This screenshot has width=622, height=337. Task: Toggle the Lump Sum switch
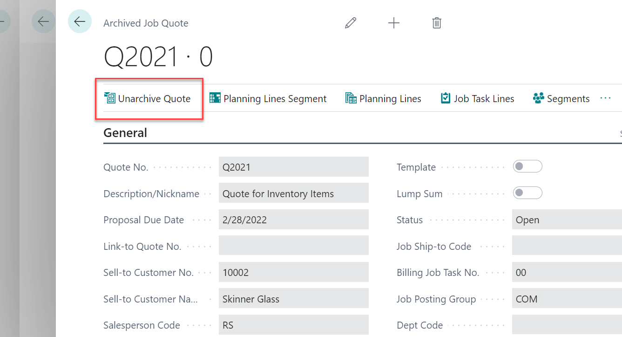(527, 193)
